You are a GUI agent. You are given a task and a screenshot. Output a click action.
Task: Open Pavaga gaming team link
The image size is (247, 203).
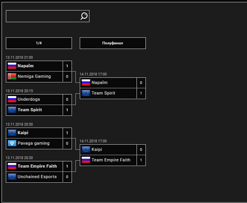[x=33, y=143]
